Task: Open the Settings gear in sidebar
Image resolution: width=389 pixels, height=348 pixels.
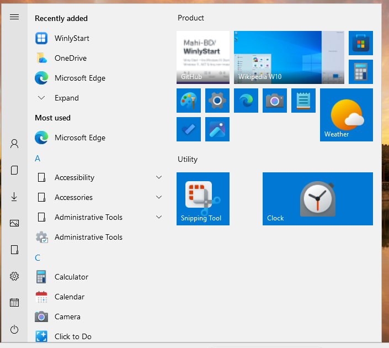Action: 14,276
